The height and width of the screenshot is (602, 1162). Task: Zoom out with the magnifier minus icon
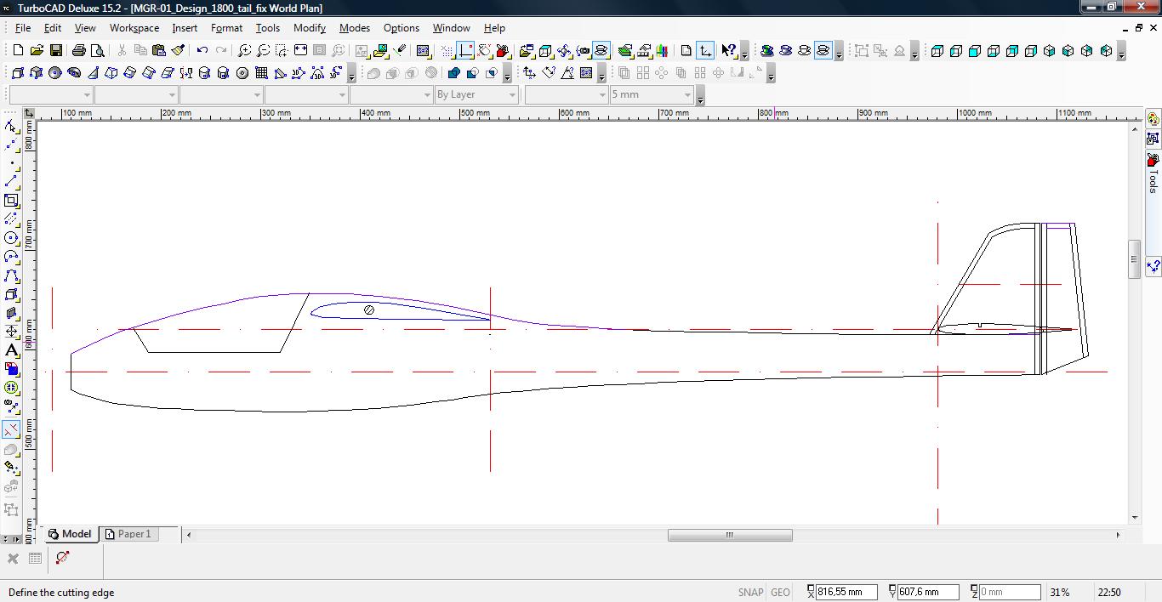click(x=263, y=50)
